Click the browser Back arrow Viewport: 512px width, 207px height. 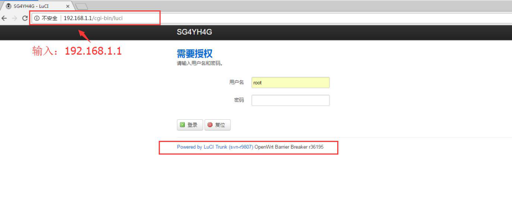pos(4,18)
